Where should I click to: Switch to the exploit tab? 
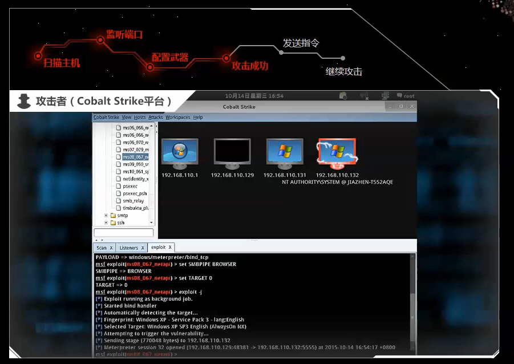coord(159,247)
